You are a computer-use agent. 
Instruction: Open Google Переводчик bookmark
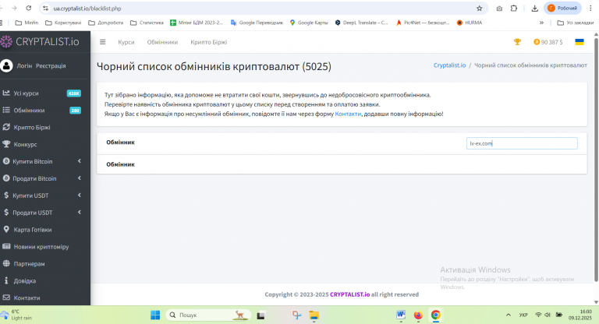point(257,23)
